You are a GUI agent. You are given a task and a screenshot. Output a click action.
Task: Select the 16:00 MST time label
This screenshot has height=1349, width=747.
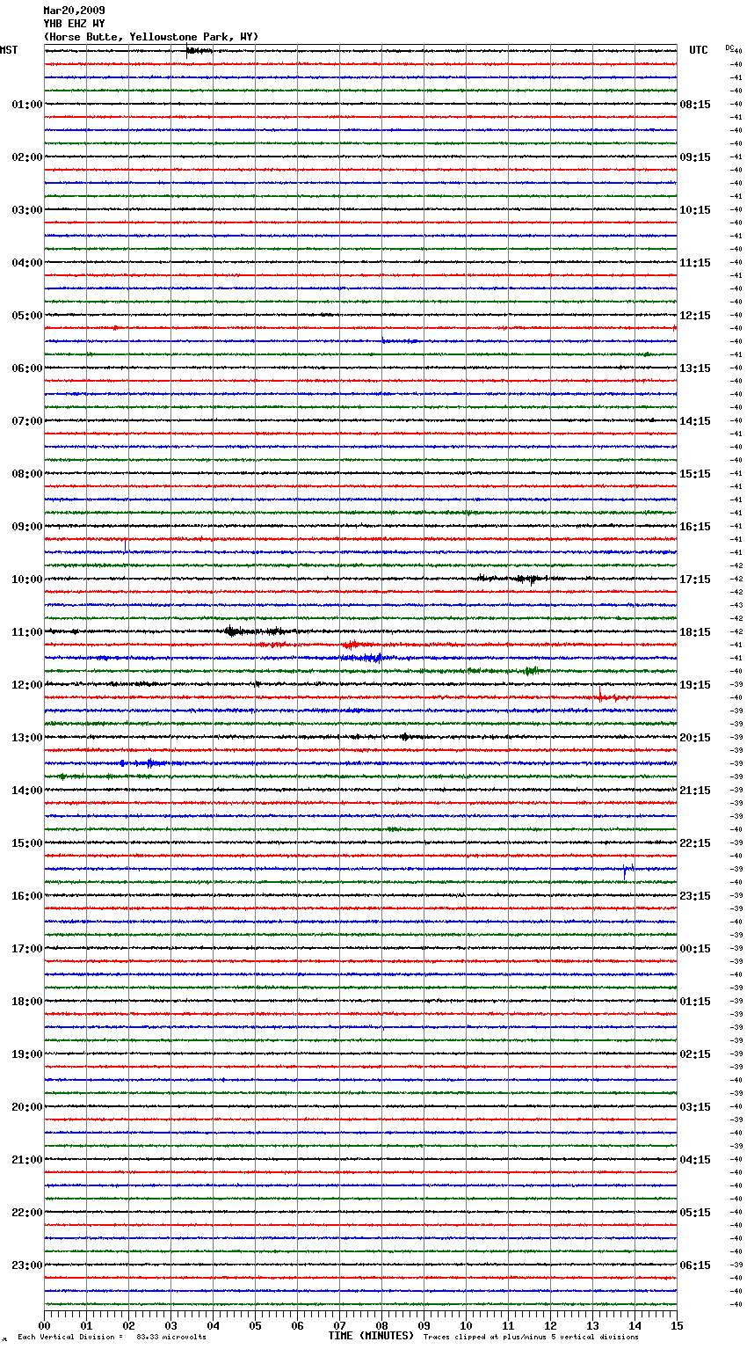(27, 896)
